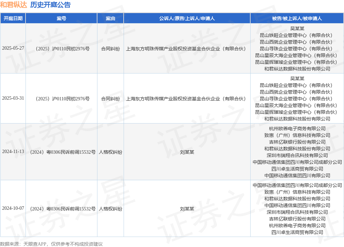Click "致惠（广州）信息科技有限公司" in the 2024-11-13 row
This screenshot has width=344, height=247.
[297, 135]
